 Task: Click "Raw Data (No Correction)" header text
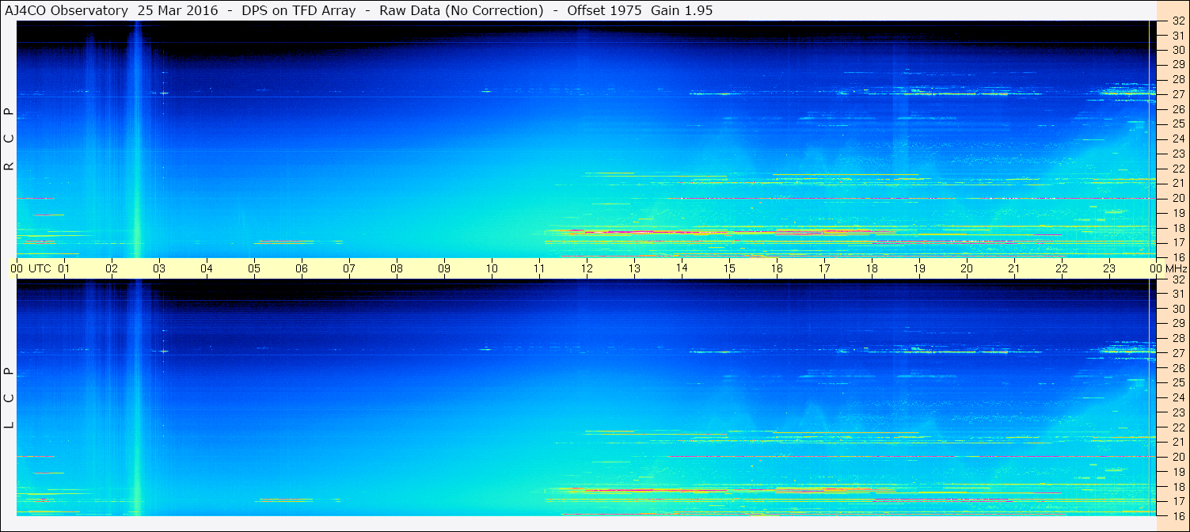pyautogui.click(x=462, y=10)
